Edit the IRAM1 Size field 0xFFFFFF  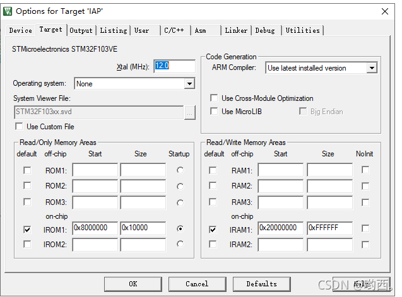(x=329, y=228)
